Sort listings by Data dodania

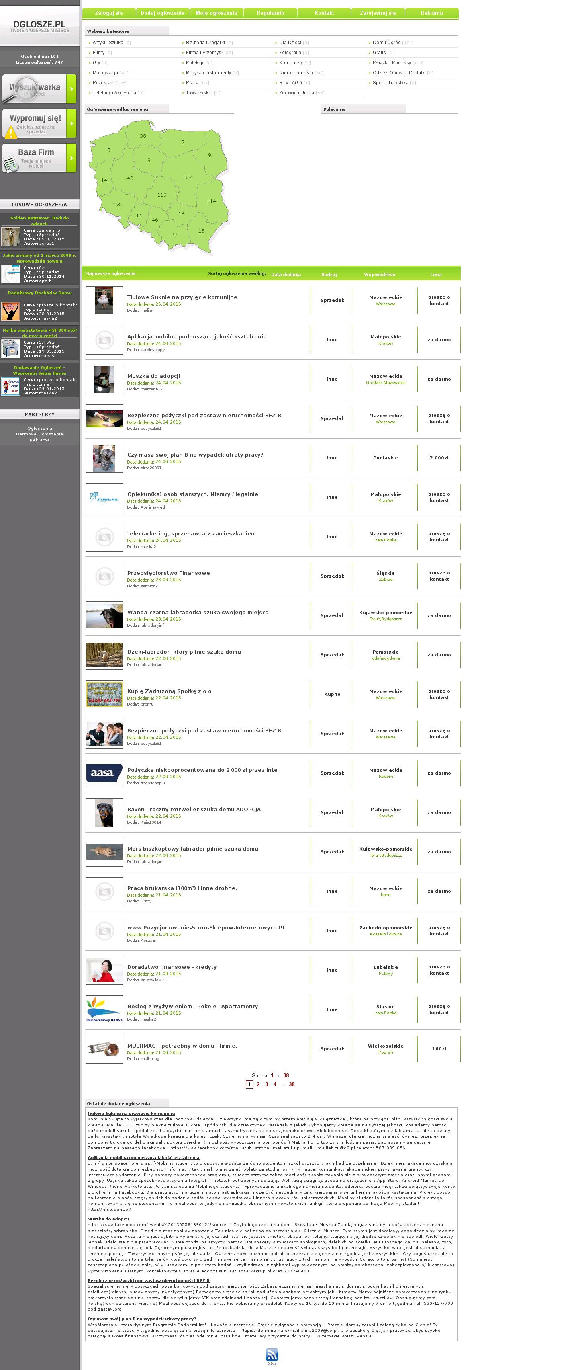286,275
